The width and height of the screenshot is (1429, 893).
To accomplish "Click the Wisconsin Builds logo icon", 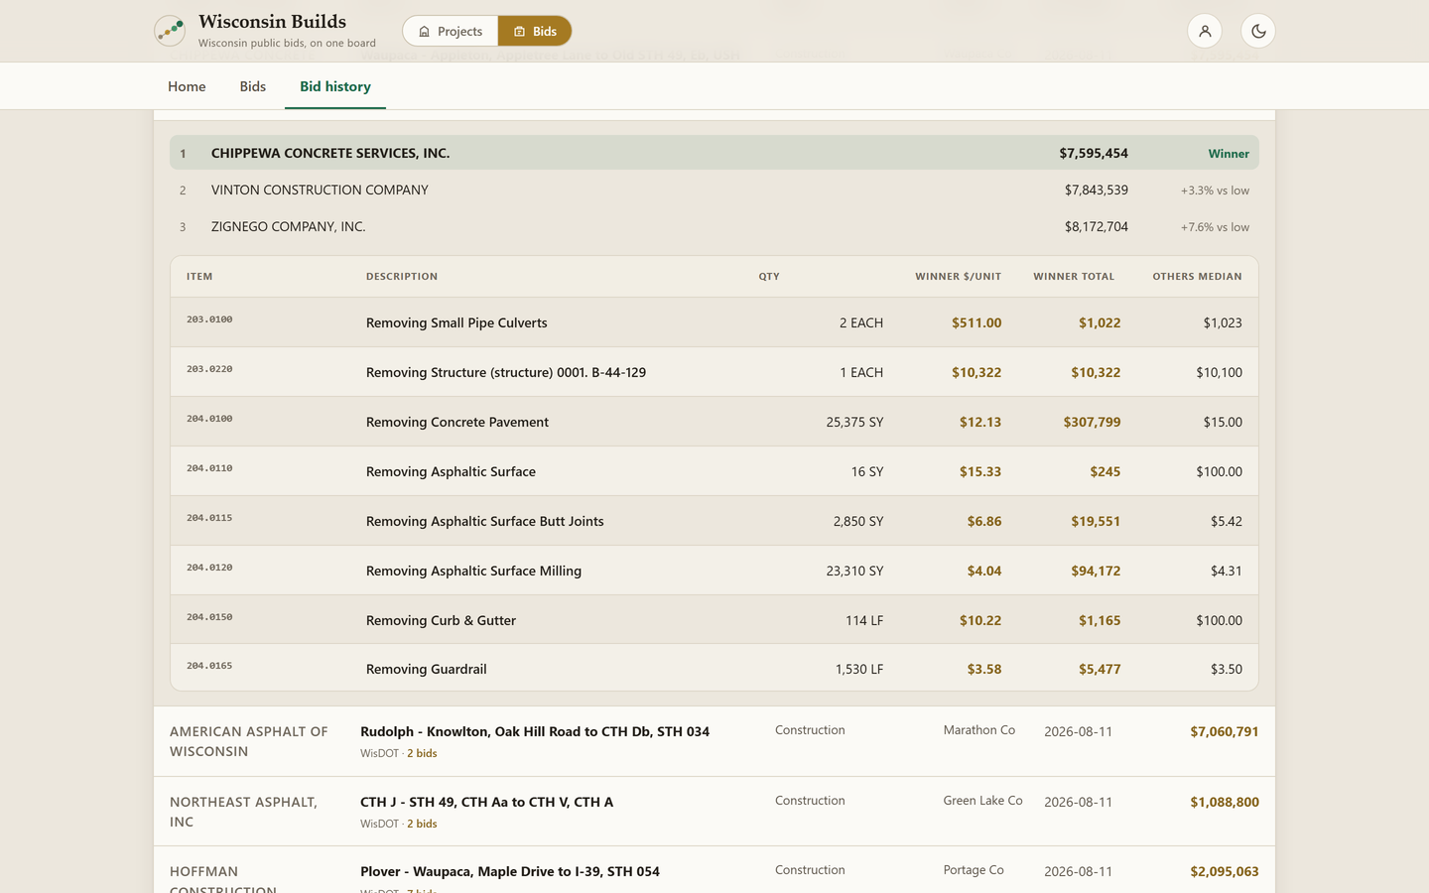I will 170,31.
